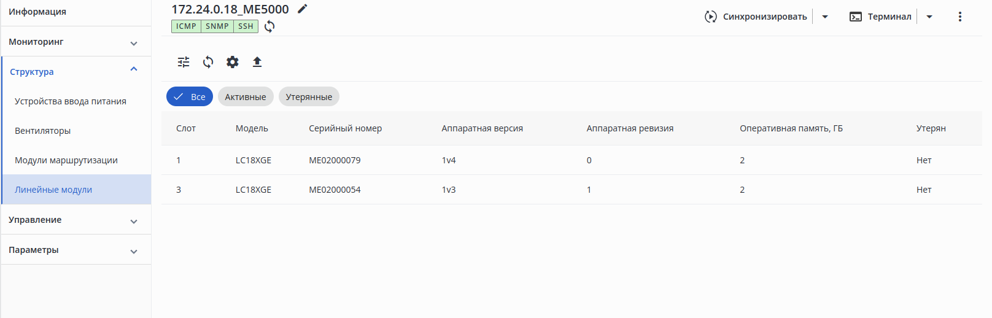Screen dimensions: 992x318
Task: Open the three-dot more options menu
Action: (x=960, y=17)
